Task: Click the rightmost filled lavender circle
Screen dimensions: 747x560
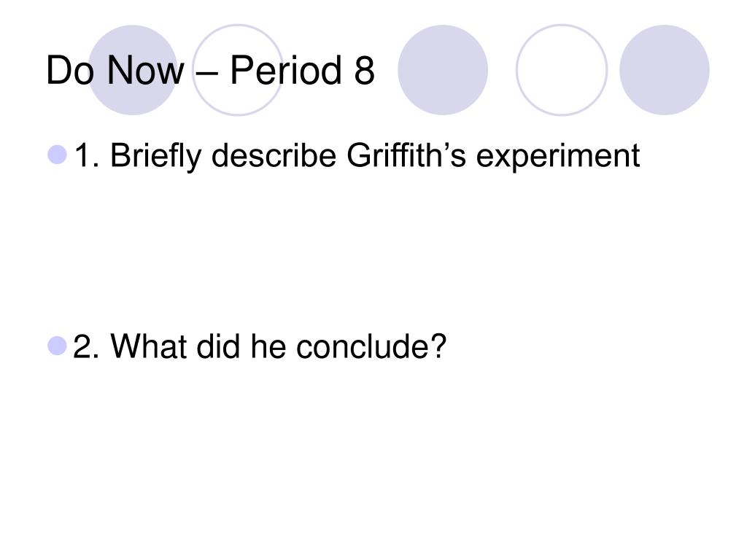Action: point(664,69)
